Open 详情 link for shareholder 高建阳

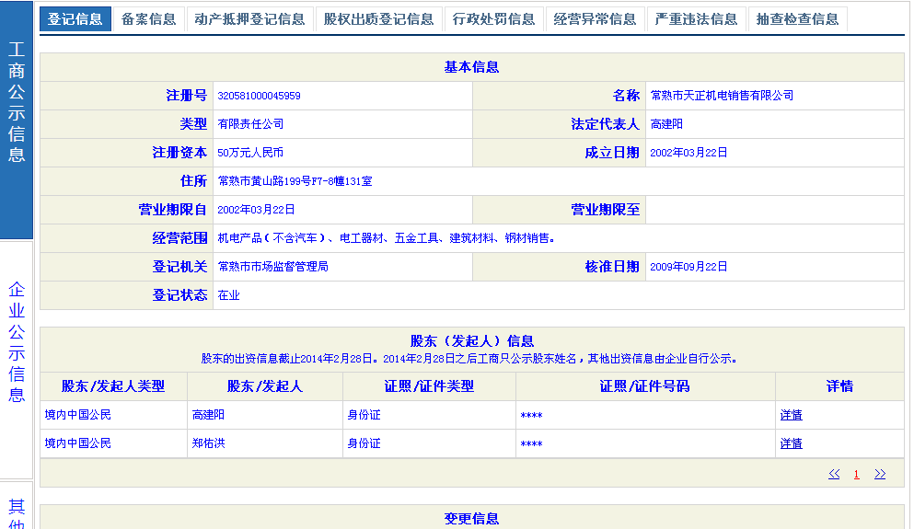[791, 416]
